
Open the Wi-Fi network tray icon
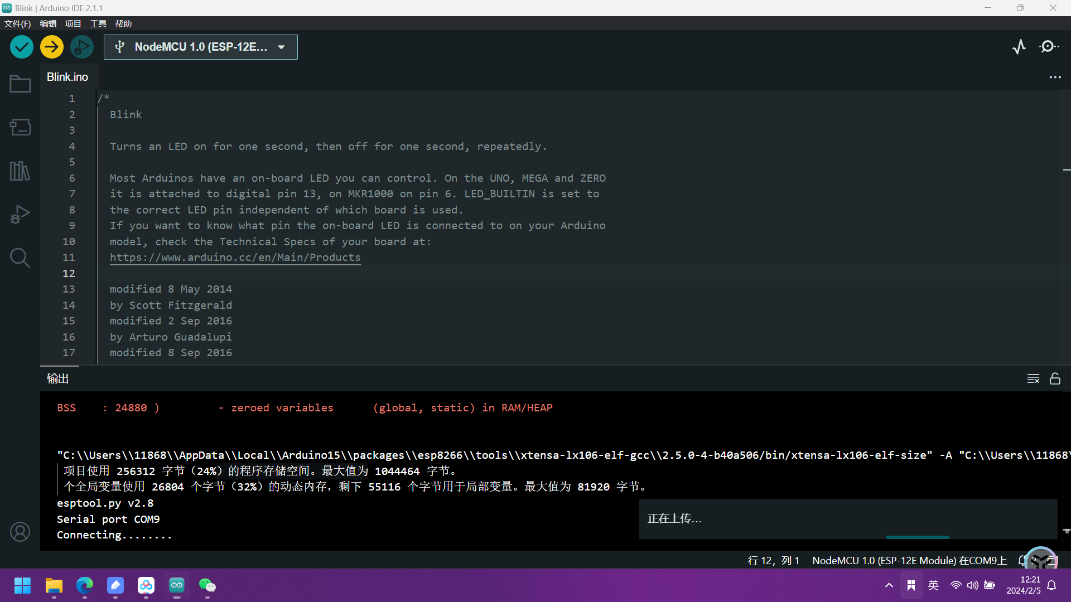pyautogui.click(x=956, y=585)
